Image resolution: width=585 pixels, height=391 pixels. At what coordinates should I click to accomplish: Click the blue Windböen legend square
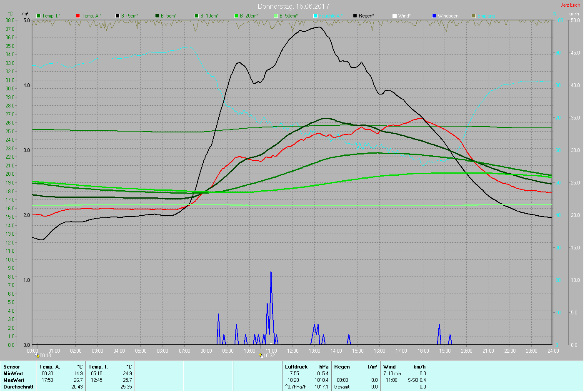coord(434,16)
